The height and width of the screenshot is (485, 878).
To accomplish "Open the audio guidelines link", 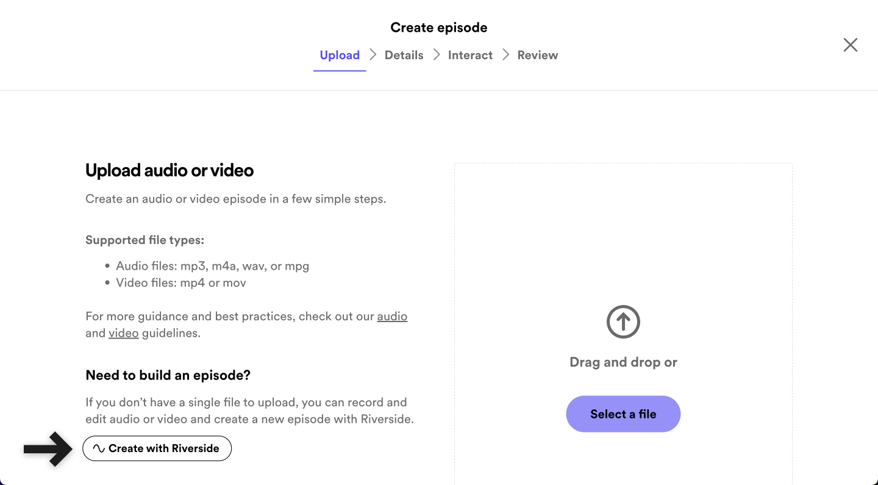I will point(392,316).
